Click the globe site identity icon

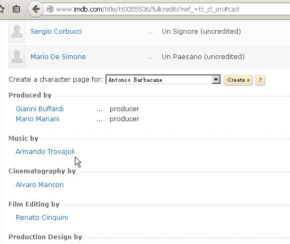pos(50,9)
